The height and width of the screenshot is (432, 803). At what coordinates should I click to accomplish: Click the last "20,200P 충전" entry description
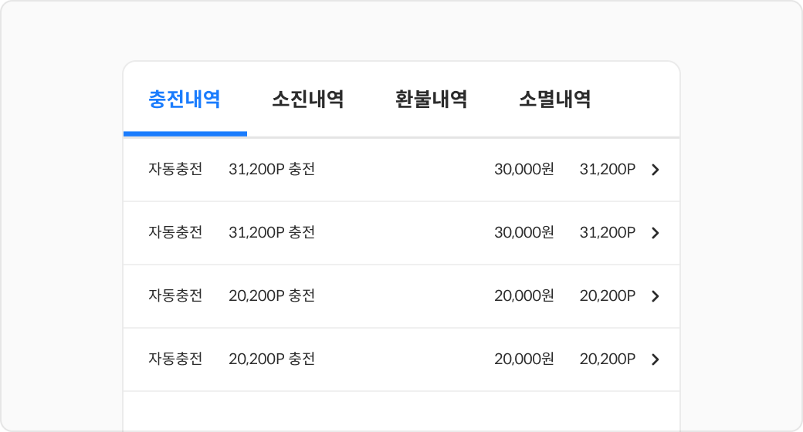pos(272,359)
